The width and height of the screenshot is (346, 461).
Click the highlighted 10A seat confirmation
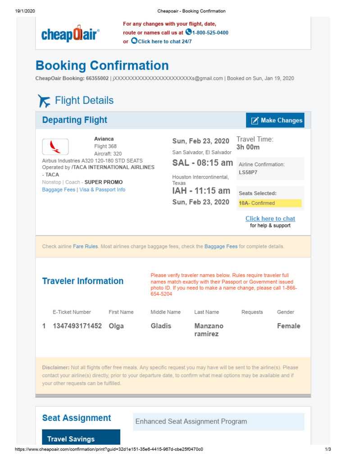click(269, 203)
